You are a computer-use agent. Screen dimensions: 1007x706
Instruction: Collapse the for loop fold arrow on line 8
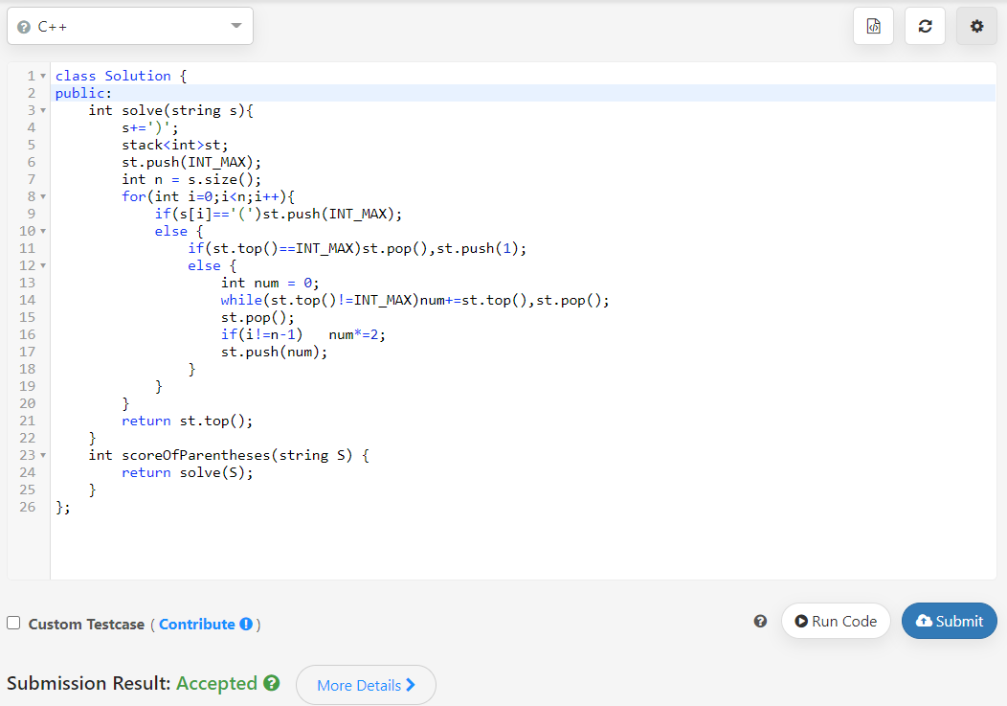pyautogui.click(x=43, y=196)
